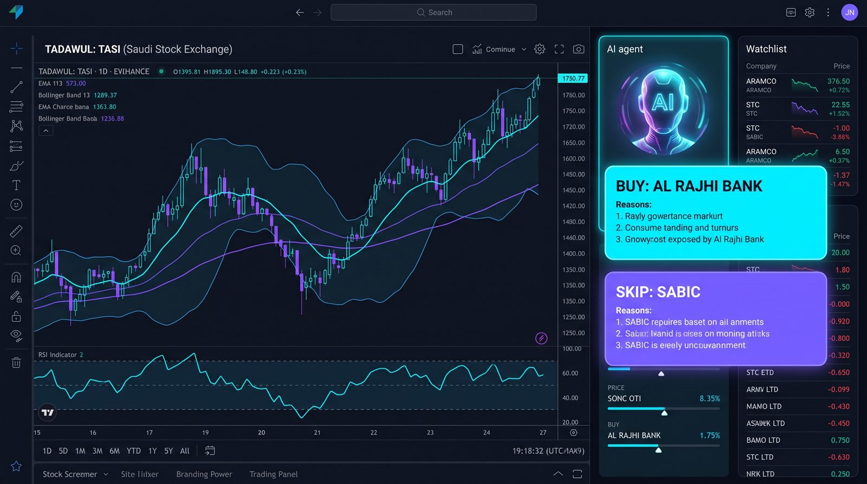
Task: Adjust the AL RAJHI BANK slider handle
Action: pyautogui.click(x=658, y=450)
